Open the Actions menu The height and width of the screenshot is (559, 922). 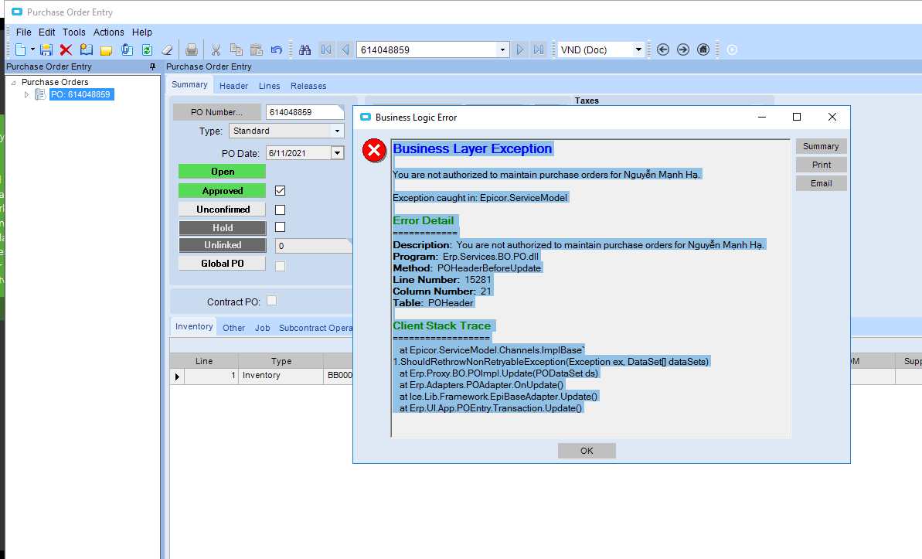coord(109,32)
